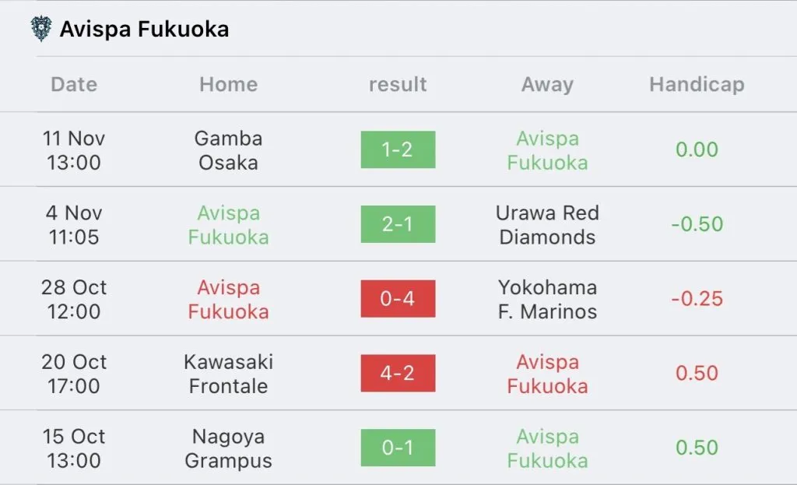Select the Home column header

pyautogui.click(x=228, y=84)
